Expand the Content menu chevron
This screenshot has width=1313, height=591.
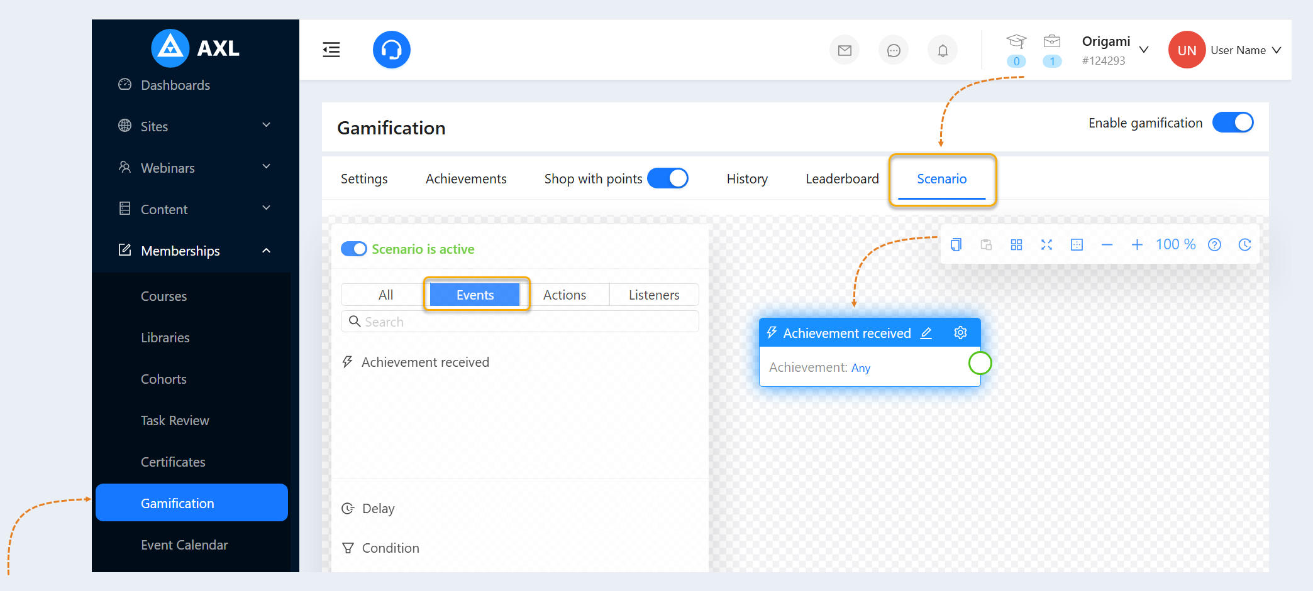267,208
